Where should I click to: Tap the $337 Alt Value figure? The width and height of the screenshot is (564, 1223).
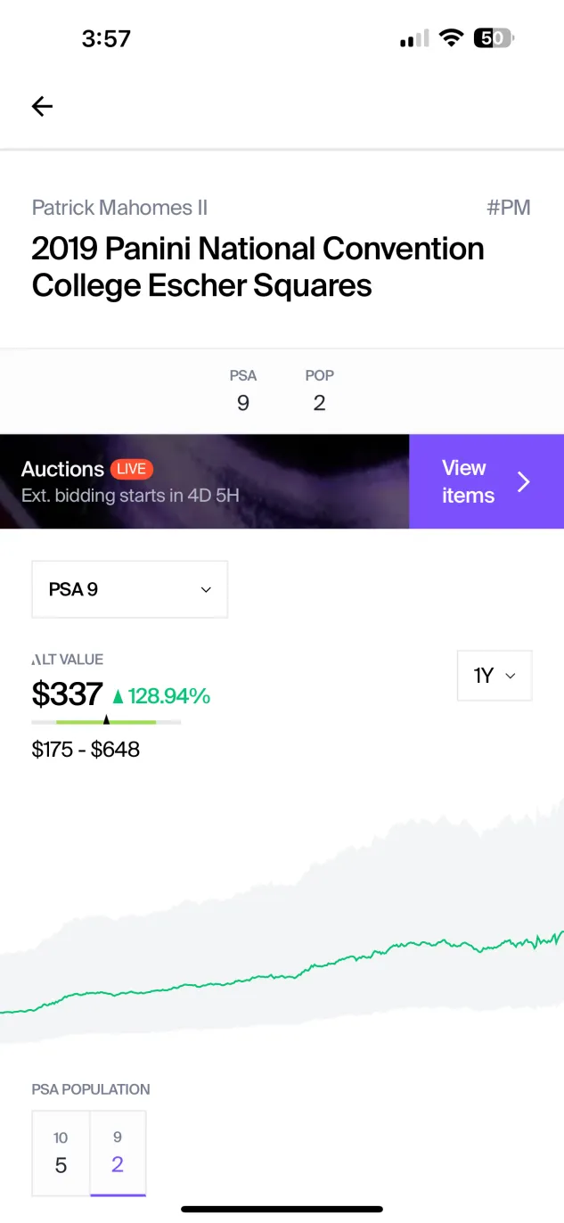[67, 694]
